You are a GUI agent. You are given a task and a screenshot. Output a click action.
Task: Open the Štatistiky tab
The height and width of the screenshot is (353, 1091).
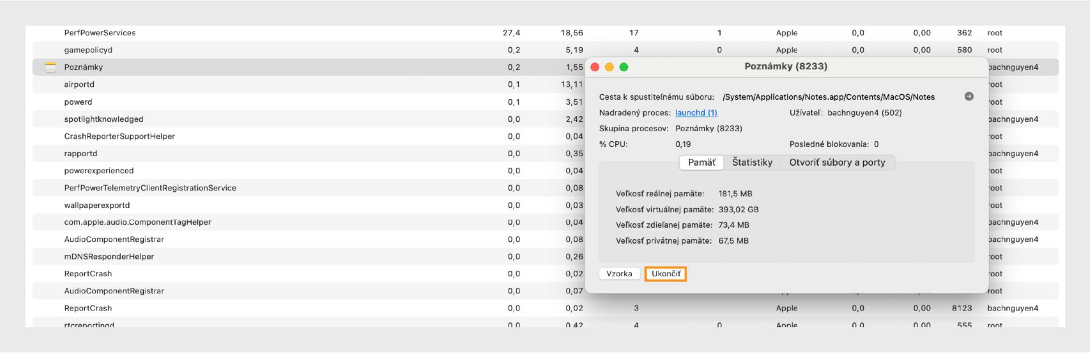coord(752,163)
